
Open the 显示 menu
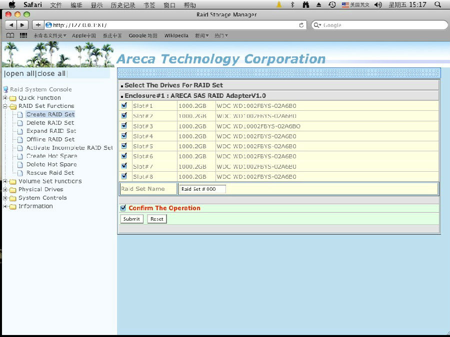96,5
